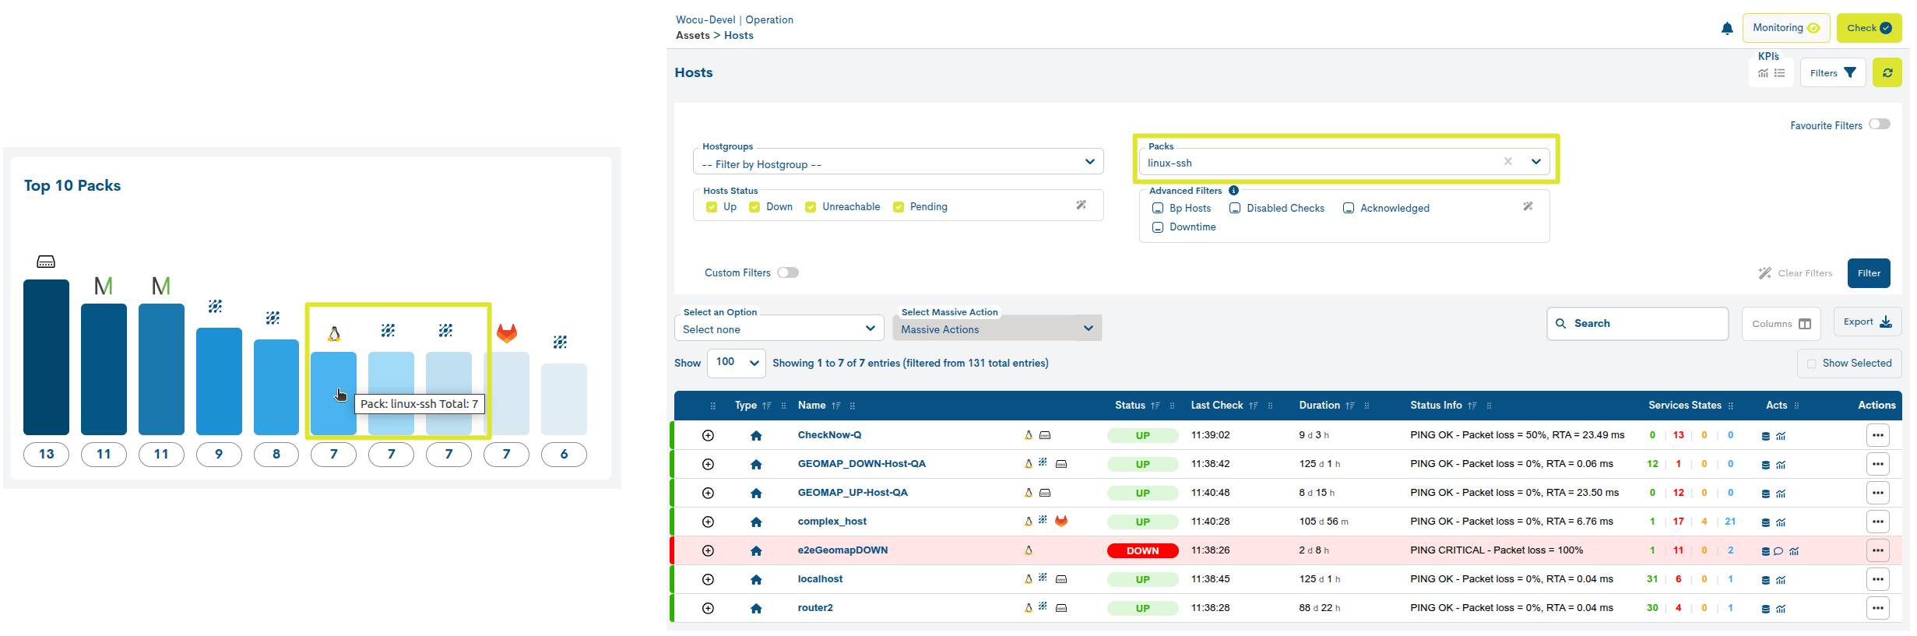
Task: Click the comment icon in e2eGeomapDOWN row
Action: [x=1778, y=551]
